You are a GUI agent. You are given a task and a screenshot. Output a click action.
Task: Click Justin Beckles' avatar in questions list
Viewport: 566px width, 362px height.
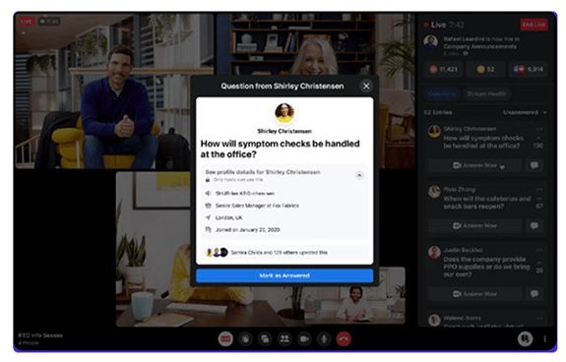[x=435, y=253]
